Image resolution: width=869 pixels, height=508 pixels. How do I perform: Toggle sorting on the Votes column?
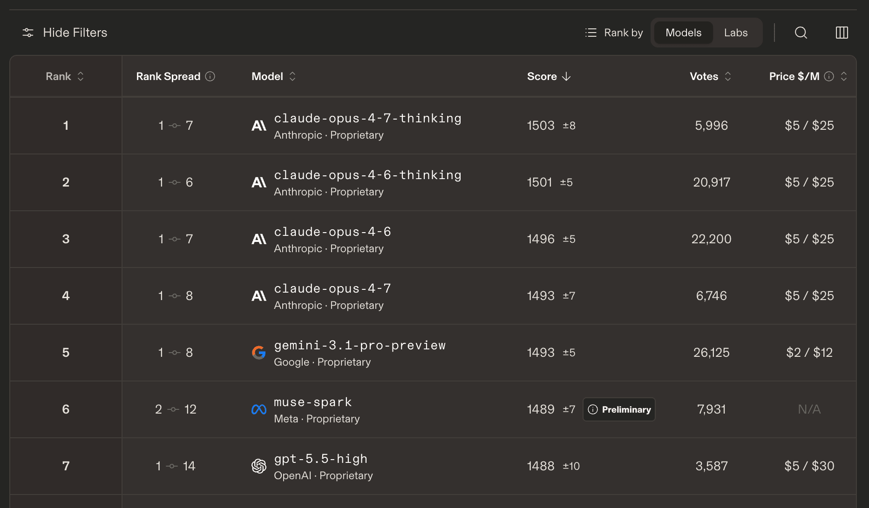pyautogui.click(x=727, y=76)
